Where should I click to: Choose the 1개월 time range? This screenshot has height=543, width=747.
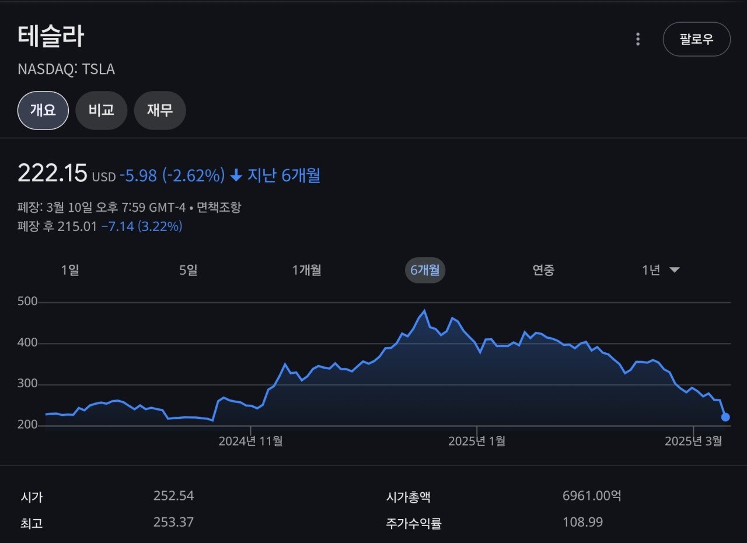307,270
